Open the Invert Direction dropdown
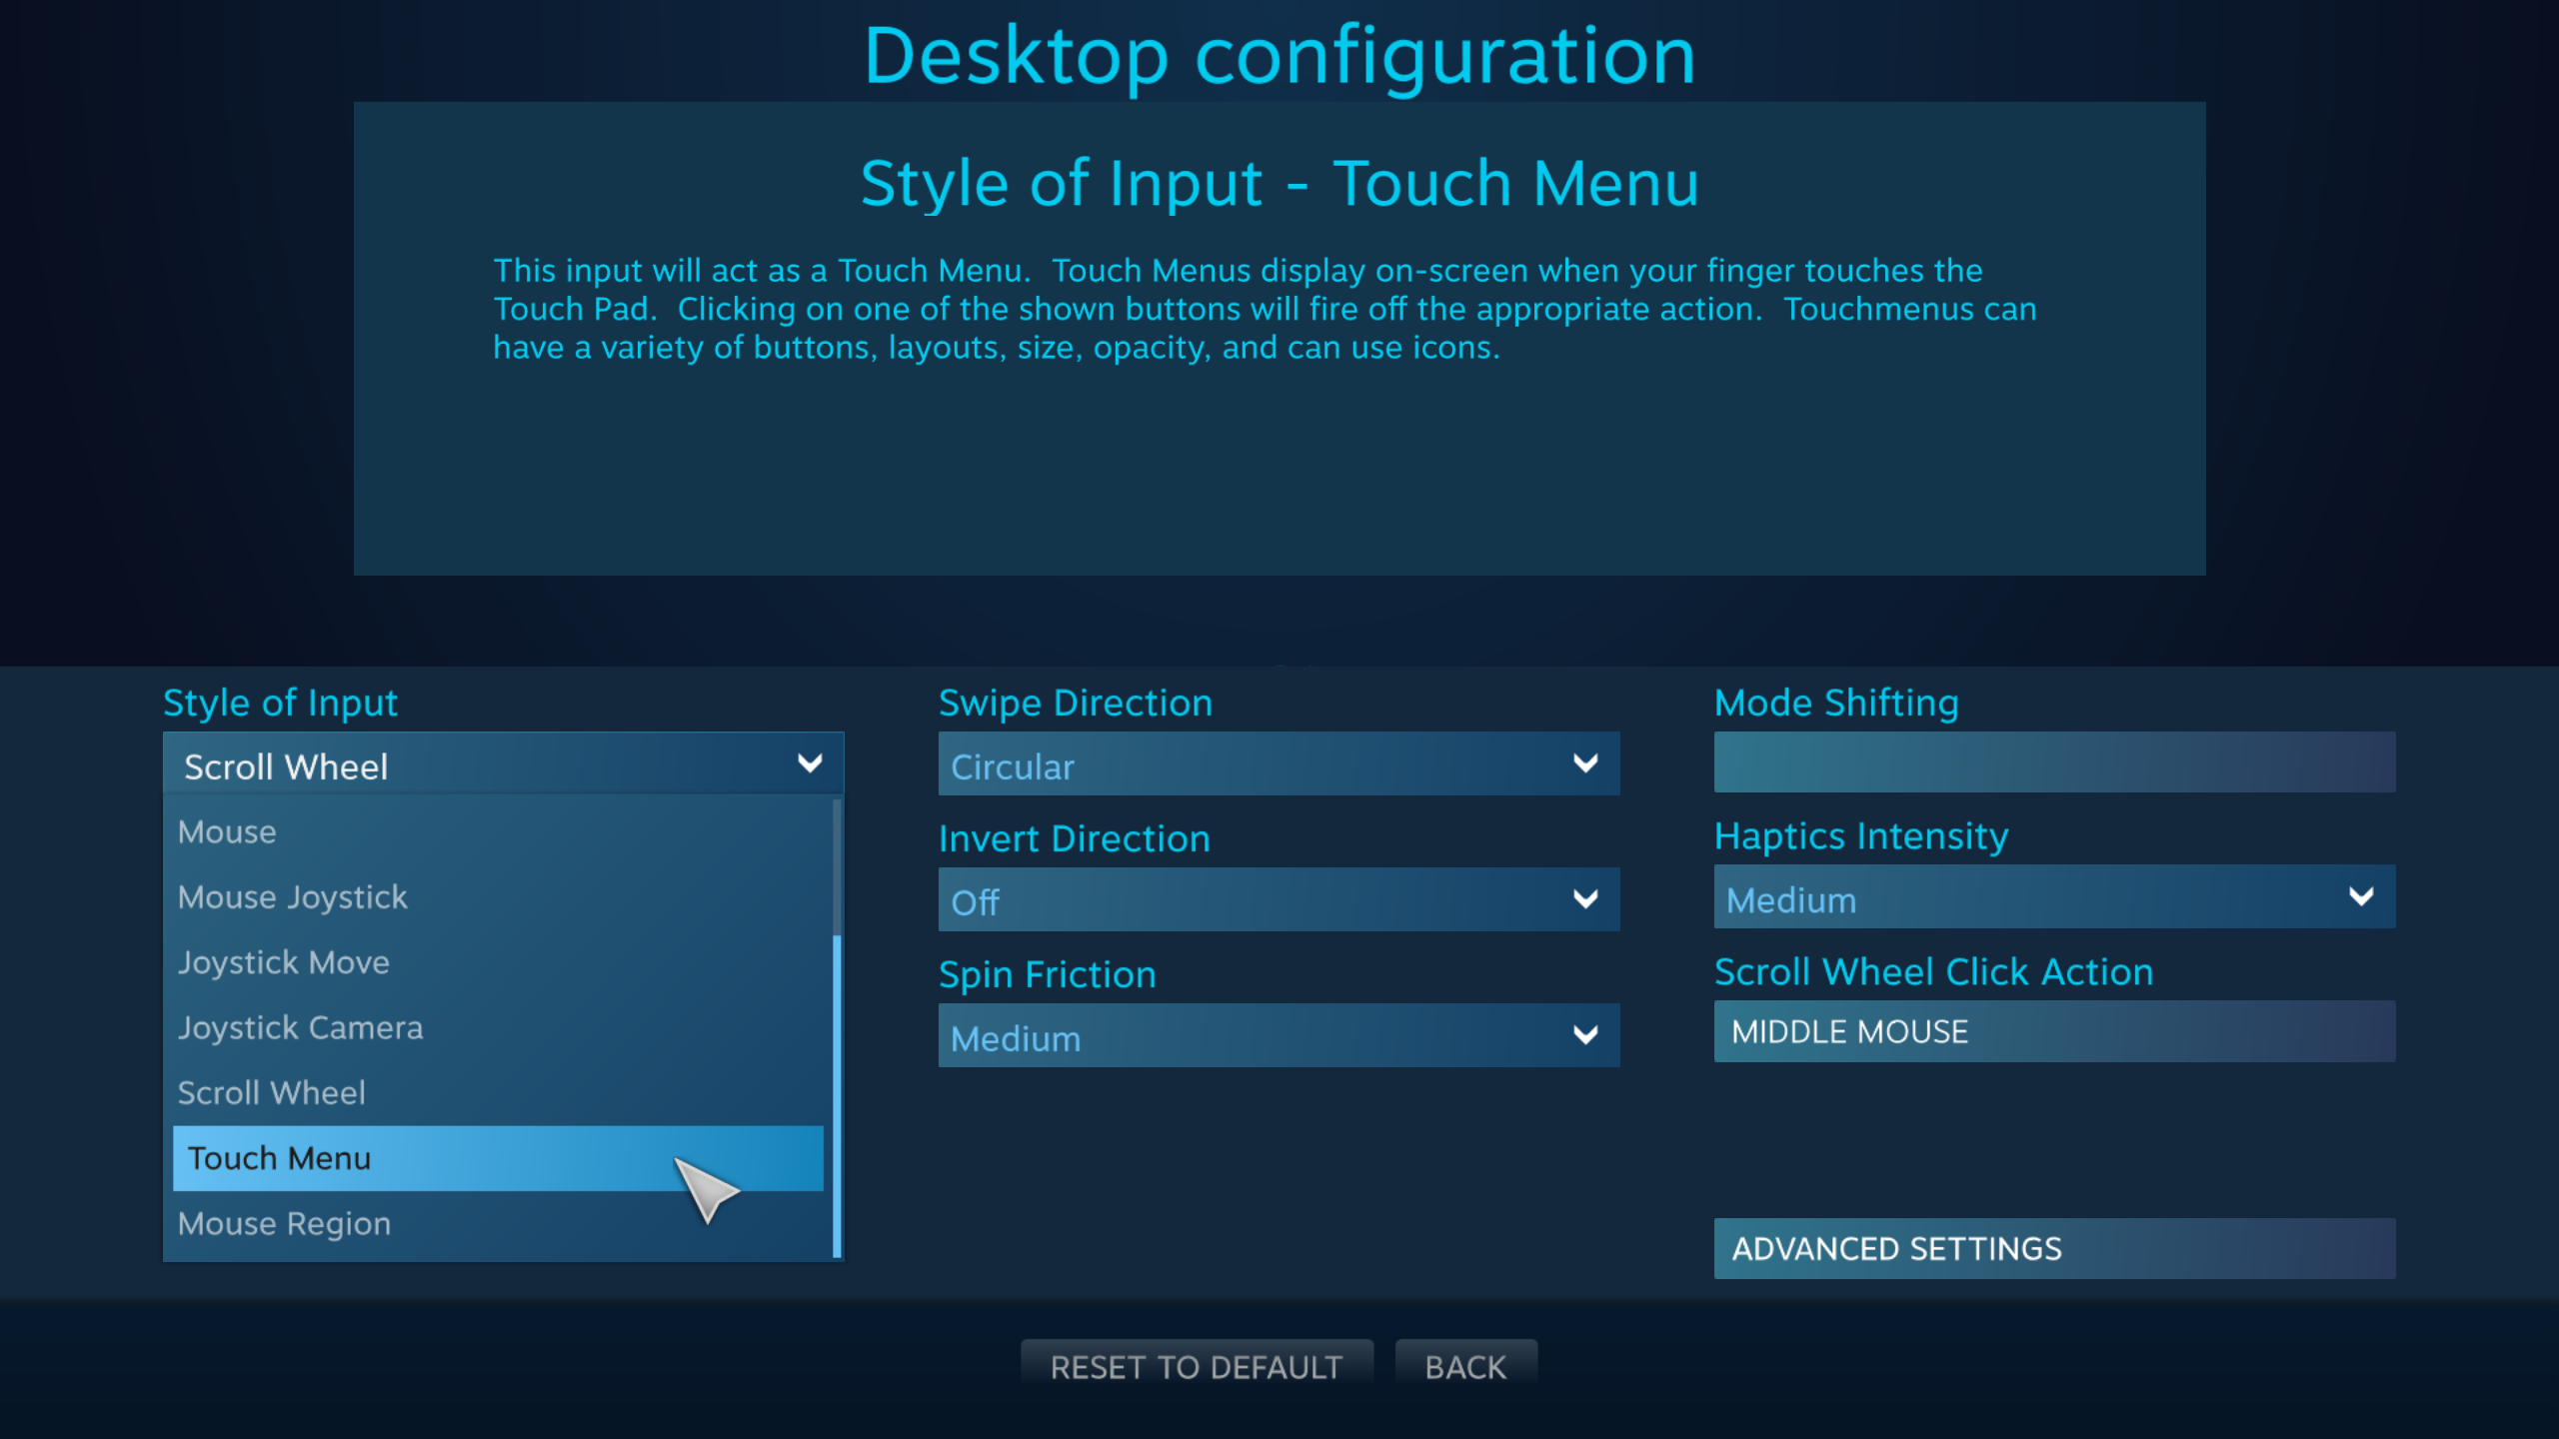This screenshot has width=2559, height=1439. click(1279, 899)
